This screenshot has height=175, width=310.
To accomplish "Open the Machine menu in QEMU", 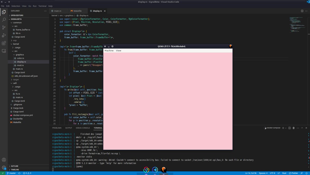I will [109, 50].
